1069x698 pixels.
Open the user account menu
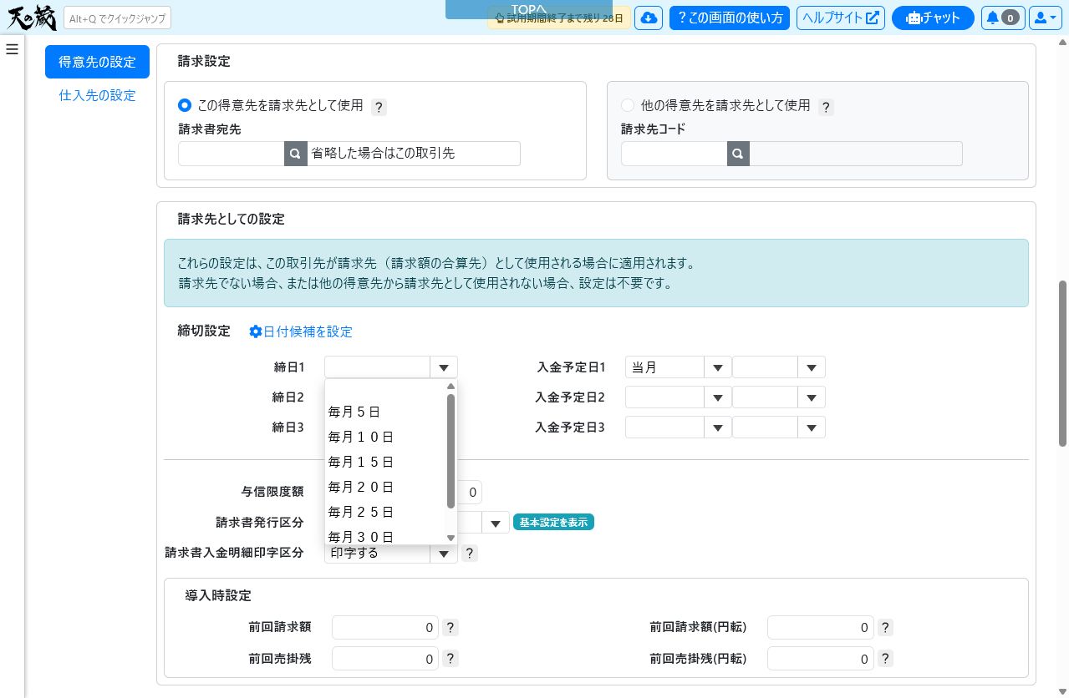click(x=1044, y=18)
